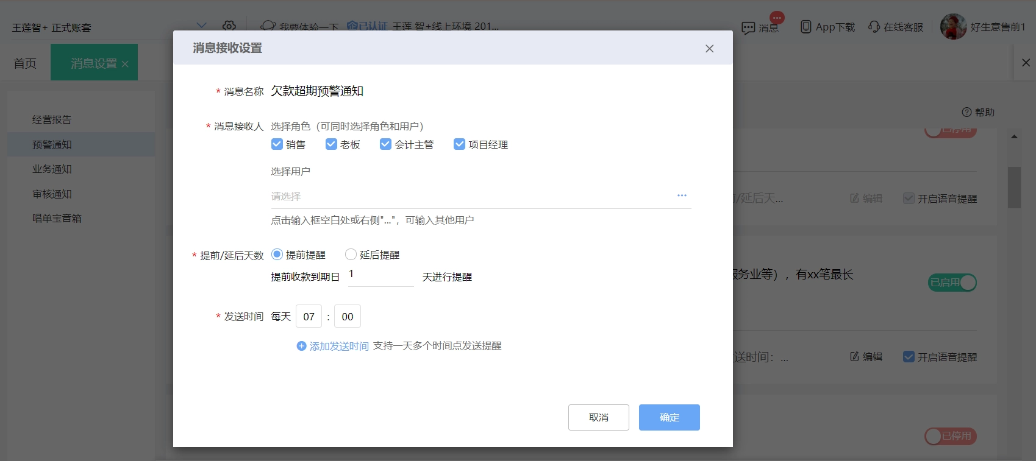Click the 编辑 pencil icon in lower card
This screenshot has height=461, width=1036.
pos(854,356)
